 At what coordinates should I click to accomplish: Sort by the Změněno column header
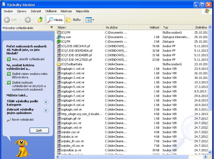(x=200, y=27)
